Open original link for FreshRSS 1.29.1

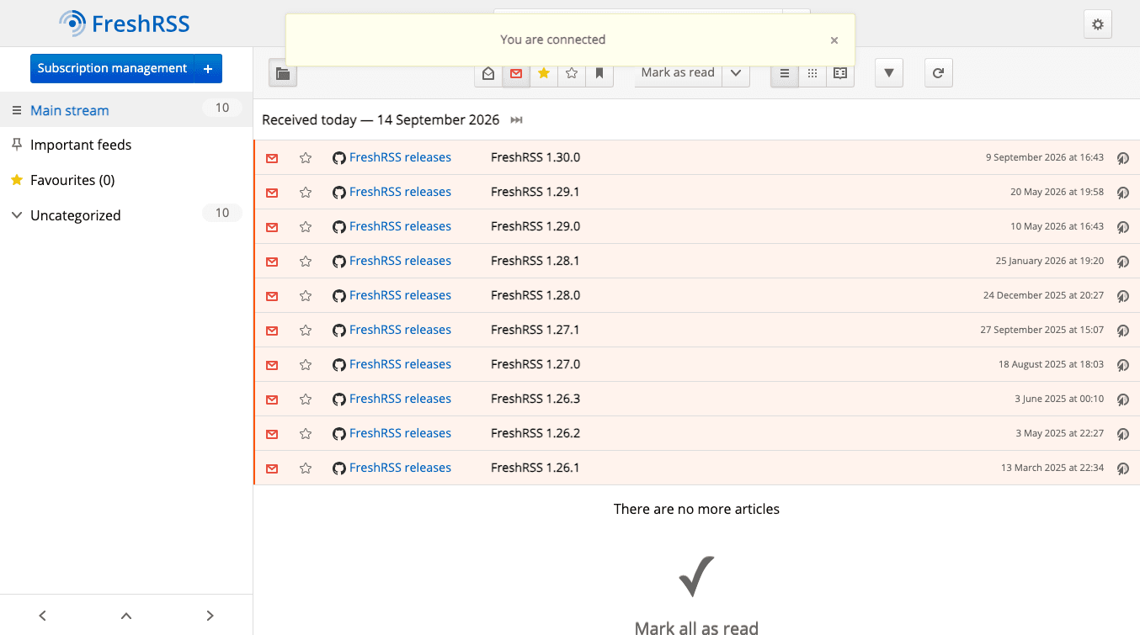(1122, 193)
